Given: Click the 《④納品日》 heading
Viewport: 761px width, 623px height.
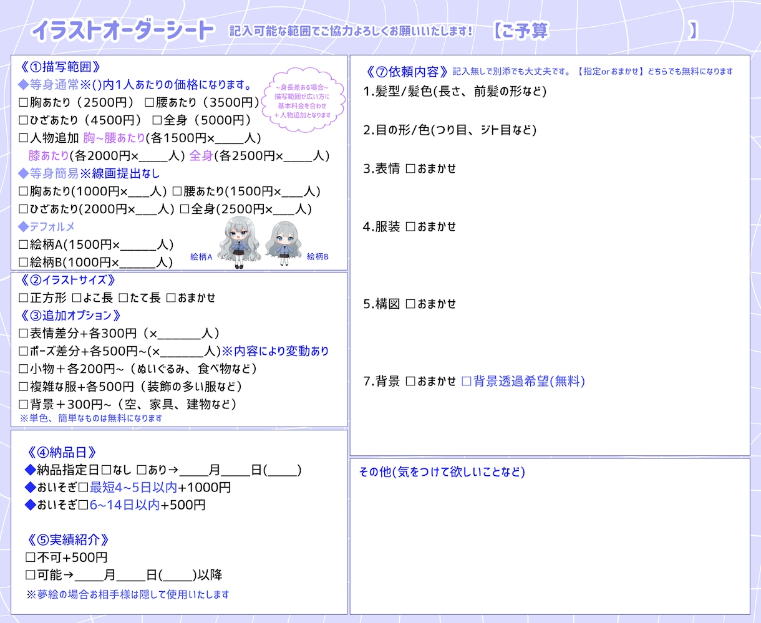Looking at the screenshot, I should pyautogui.click(x=62, y=453).
